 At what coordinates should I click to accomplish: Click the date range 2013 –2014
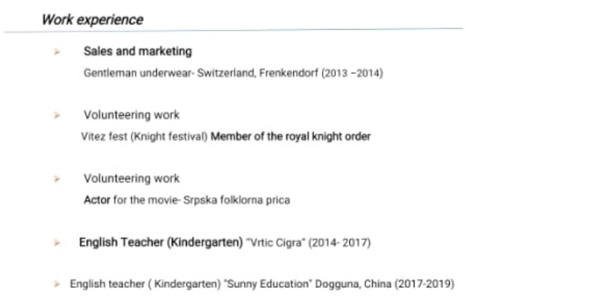coord(352,73)
